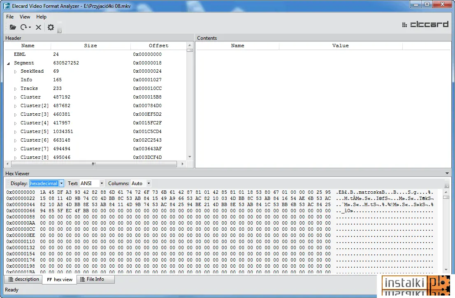The width and height of the screenshot is (455, 298).
Task: Click the Elecard application title icon
Action: 7,6
